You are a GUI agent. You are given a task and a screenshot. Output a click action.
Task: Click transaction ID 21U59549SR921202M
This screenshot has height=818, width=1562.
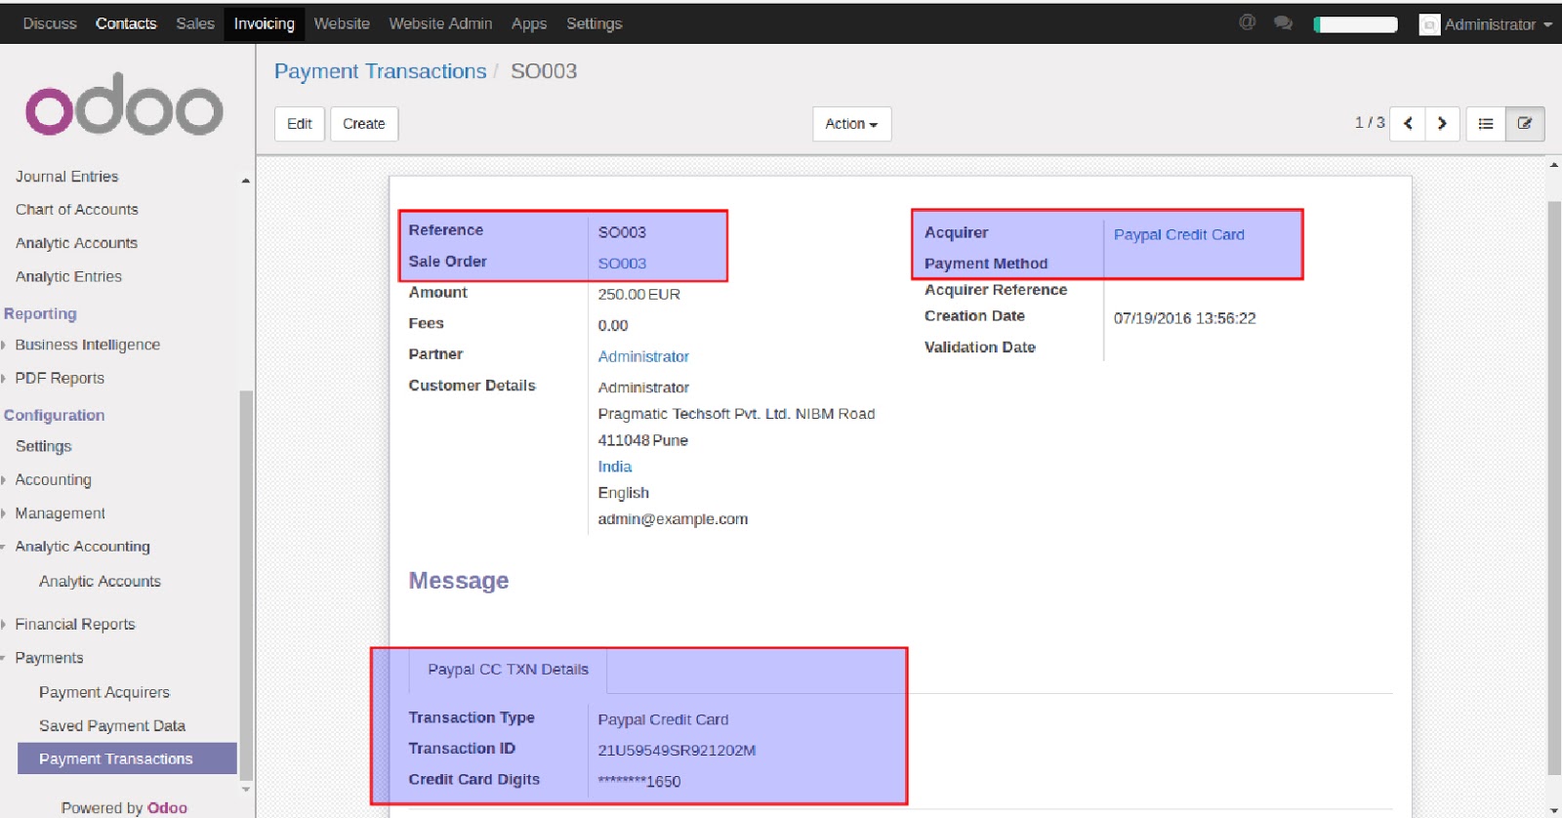[x=677, y=751]
